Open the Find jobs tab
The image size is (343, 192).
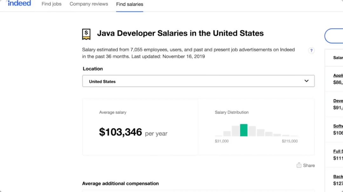(x=51, y=4)
